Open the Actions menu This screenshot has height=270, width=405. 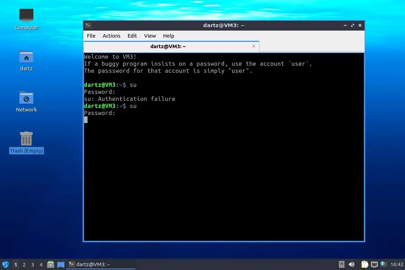coord(111,36)
